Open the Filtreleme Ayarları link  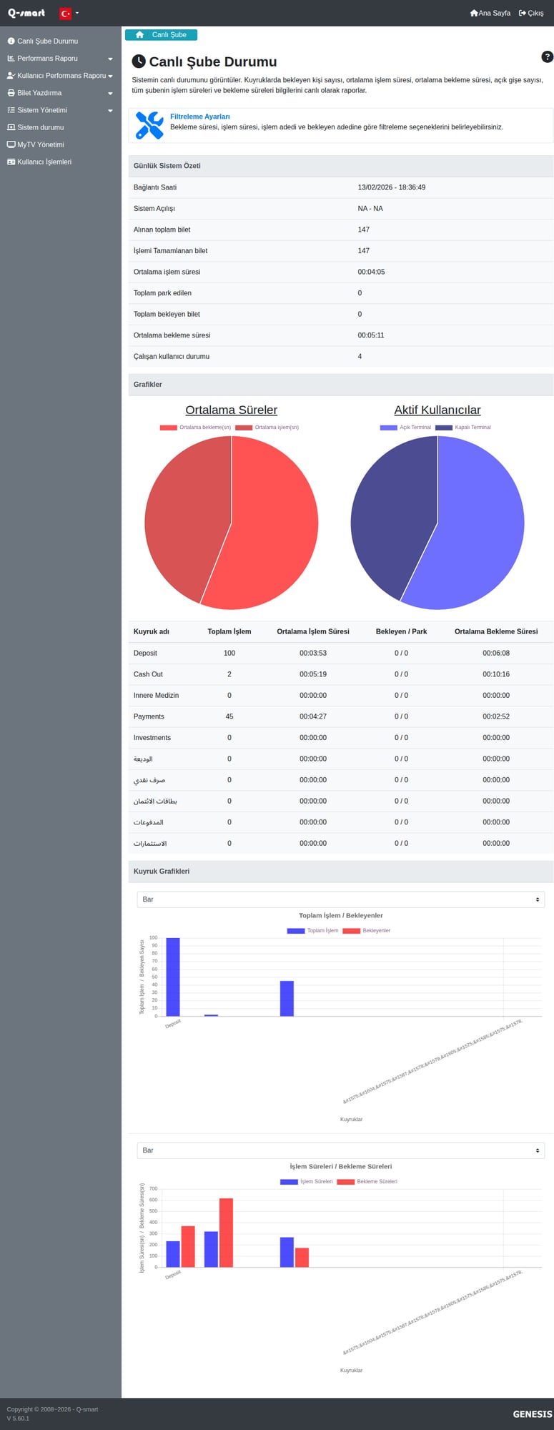tap(199, 117)
